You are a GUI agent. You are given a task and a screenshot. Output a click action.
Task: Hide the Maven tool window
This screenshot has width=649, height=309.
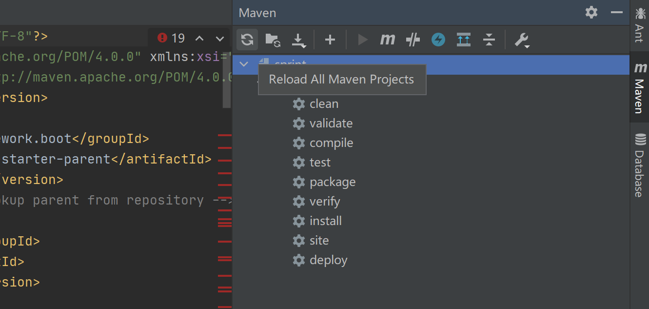point(617,12)
